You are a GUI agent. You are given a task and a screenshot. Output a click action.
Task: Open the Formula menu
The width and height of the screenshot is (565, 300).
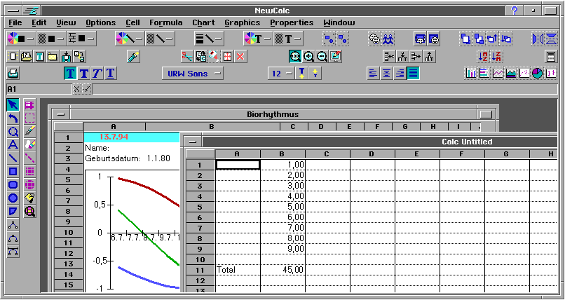pyautogui.click(x=165, y=22)
